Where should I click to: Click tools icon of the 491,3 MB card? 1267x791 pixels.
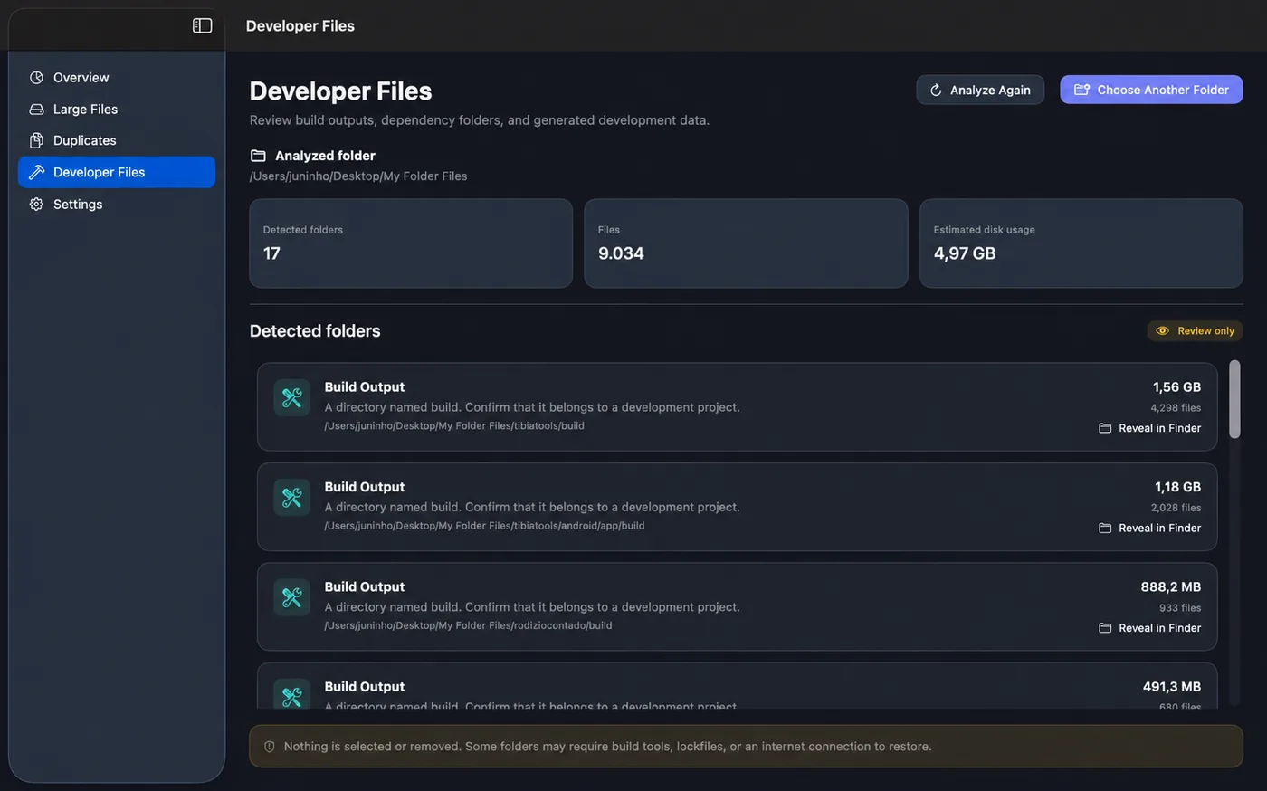(x=291, y=693)
